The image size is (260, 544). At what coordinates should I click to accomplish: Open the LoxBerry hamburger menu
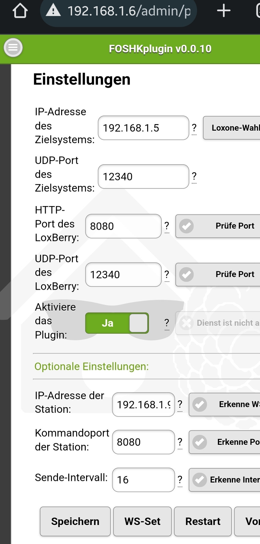[13, 48]
